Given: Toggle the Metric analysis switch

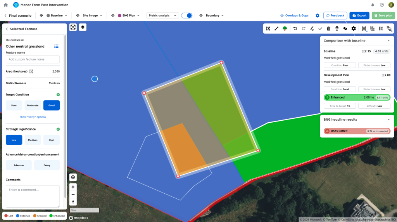Looking at the screenshot, I should [186, 16].
